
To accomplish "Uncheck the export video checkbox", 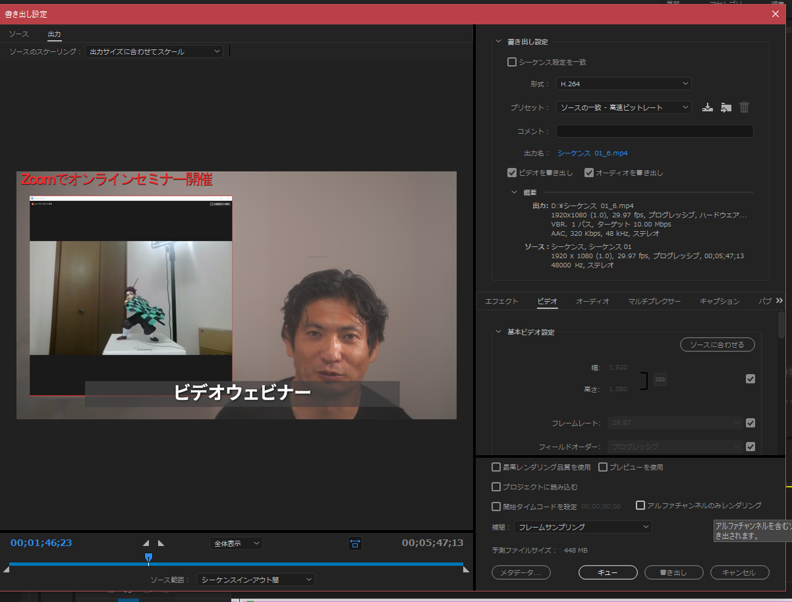I will point(511,173).
